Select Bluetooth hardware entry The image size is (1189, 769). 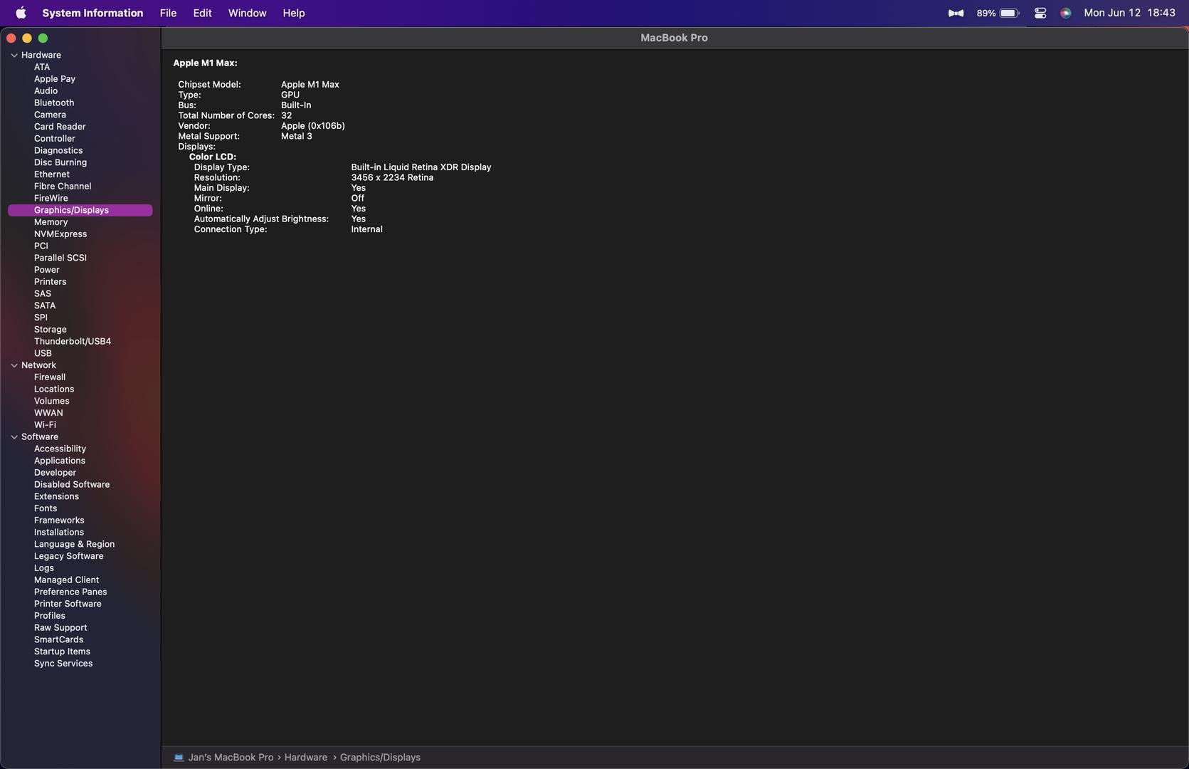(53, 103)
